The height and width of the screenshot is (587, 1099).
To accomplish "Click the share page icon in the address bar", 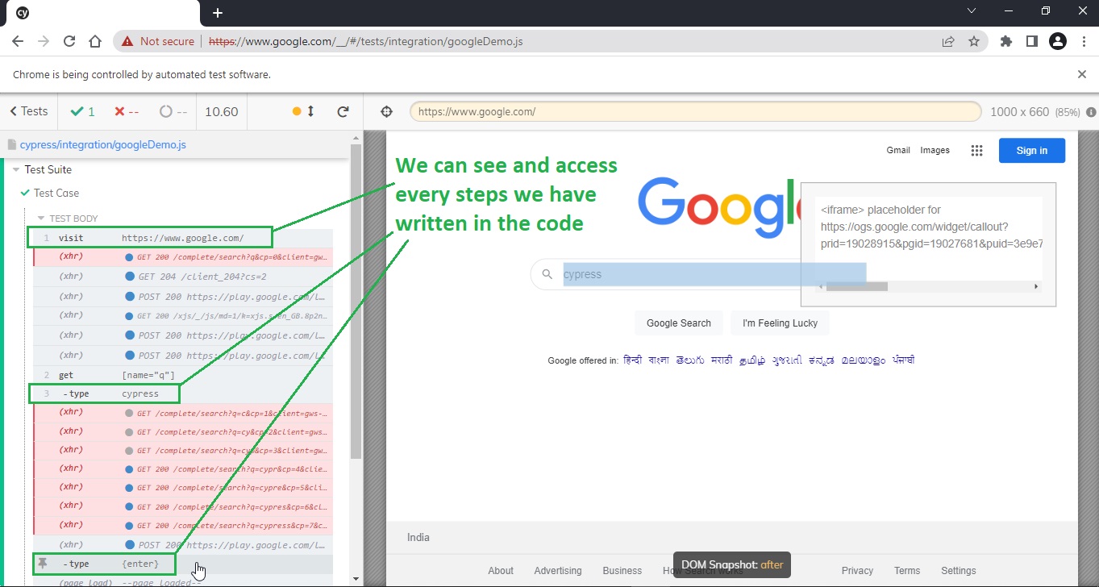I will [x=948, y=41].
